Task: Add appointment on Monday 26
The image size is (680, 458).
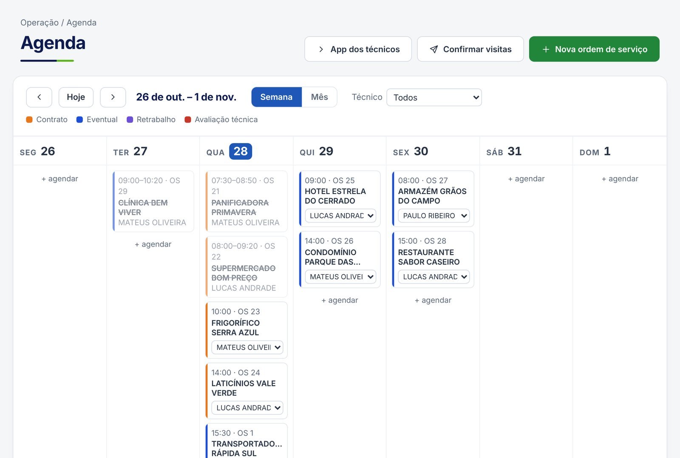Action: tap(60, 179)
